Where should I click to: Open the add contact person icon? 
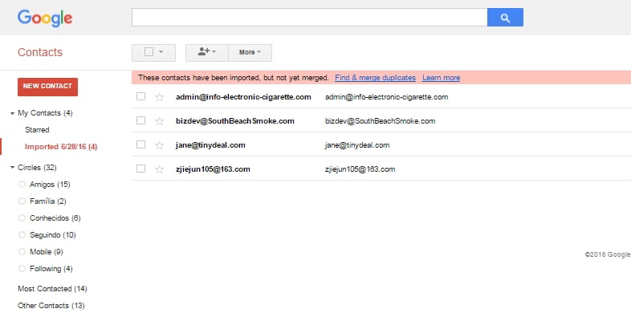coord(207,52)
